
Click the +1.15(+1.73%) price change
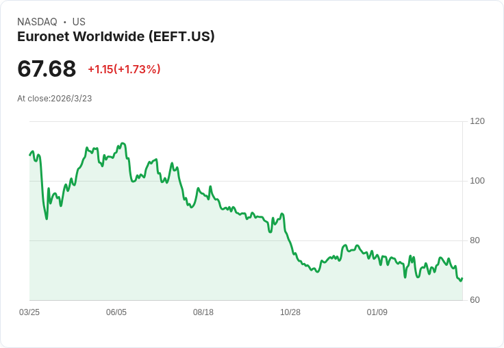124,69
